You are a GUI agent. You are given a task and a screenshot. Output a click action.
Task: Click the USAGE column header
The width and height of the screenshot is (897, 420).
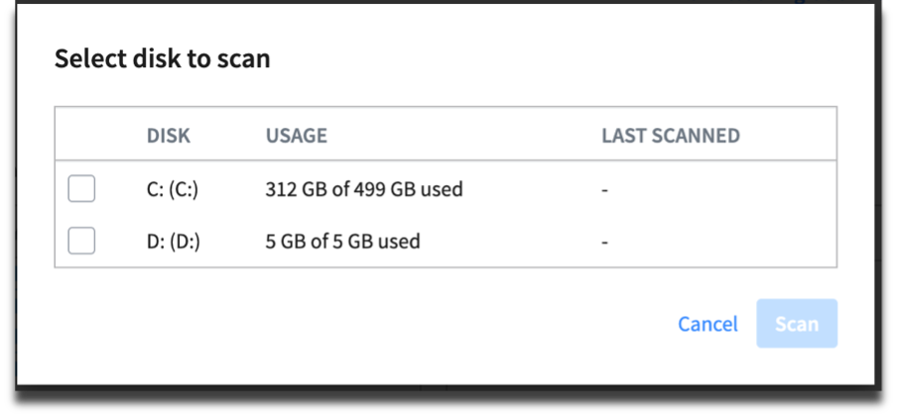tap(297, 136)
